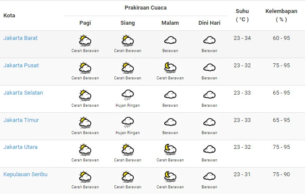
Task: Open the Kepulauan Seribu city link
Action: [26, 174]
